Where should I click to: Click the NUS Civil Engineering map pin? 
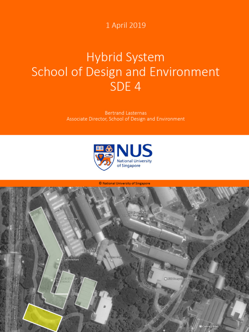click(70, 188)
